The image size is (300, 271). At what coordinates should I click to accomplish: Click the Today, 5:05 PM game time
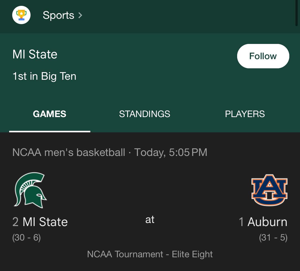(171, 152)
